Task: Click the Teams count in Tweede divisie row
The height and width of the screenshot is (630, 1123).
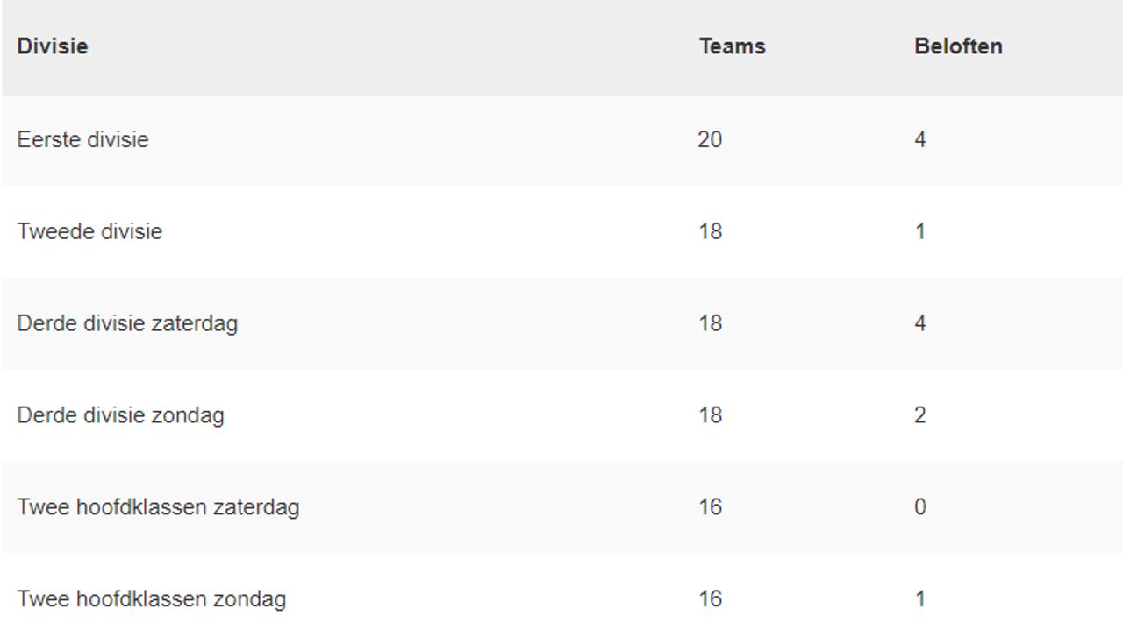Action: (x=710, y=231)
